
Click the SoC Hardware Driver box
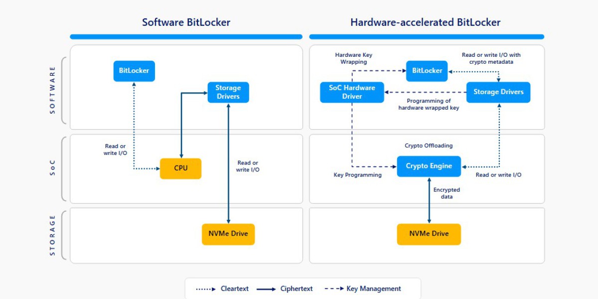(352, 92)
